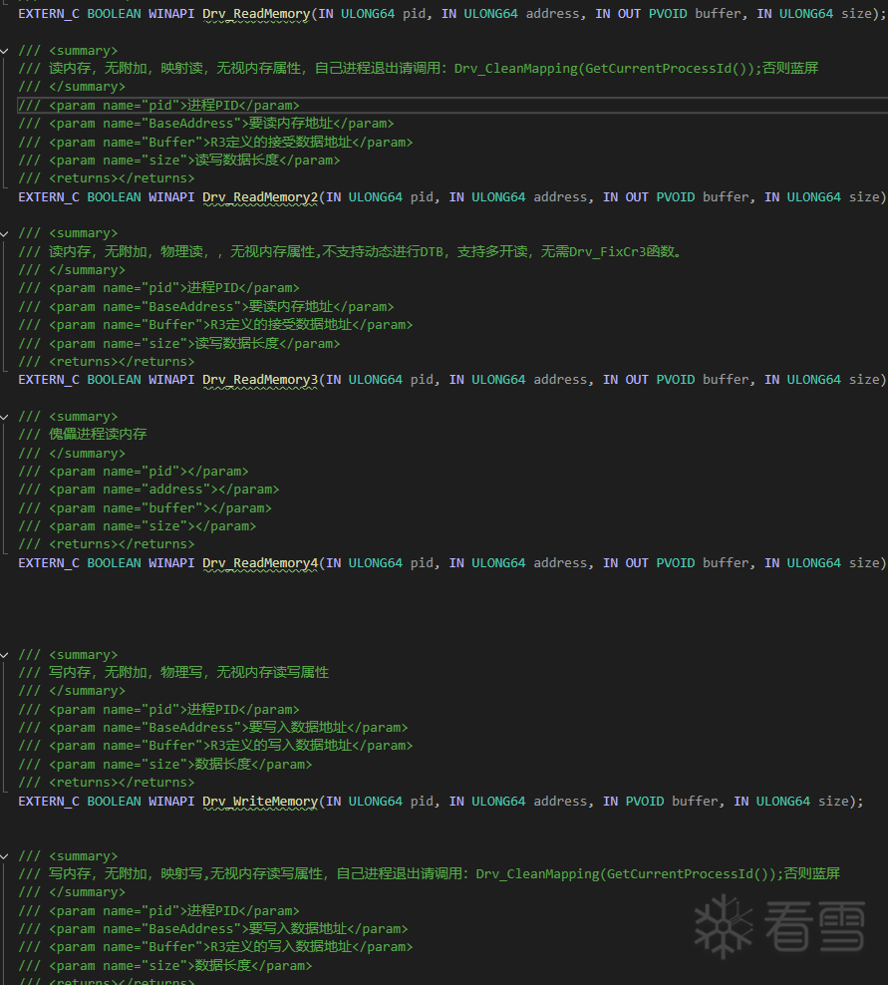This screenshot has height=985, width=888.
Task: Collapse the last summary block about 映射写
Action: click(x=5, y=856)
